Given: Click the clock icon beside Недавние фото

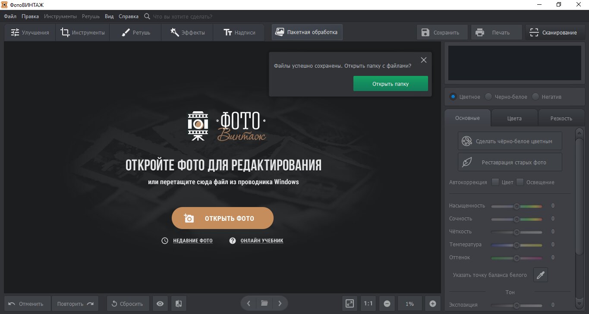Looking at the screenshot, I should click(x=165, y=241).
